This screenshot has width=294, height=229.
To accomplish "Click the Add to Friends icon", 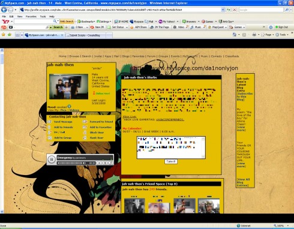I will pyautogui.click(x=49, y=127).
